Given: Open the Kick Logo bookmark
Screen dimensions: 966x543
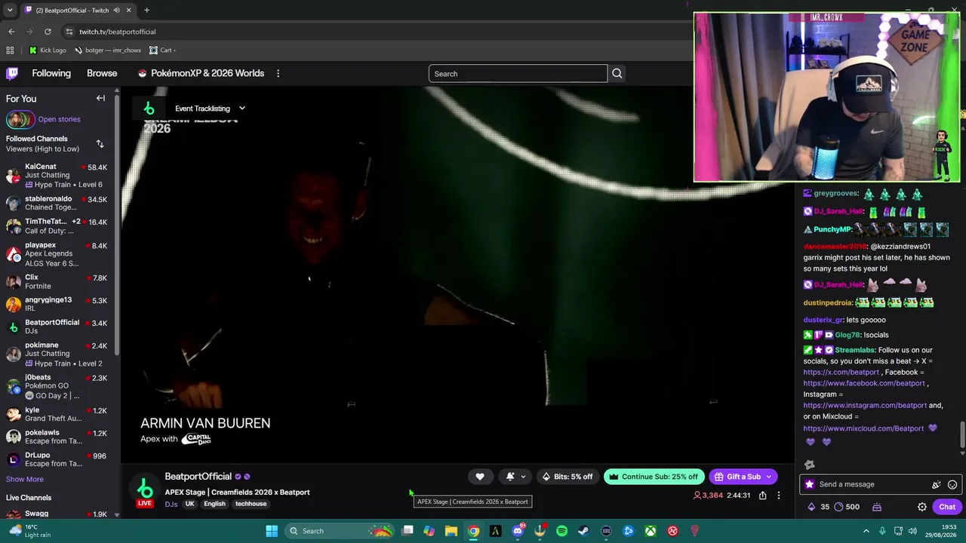Looking at the screenshot, I should tap(48, 51).
